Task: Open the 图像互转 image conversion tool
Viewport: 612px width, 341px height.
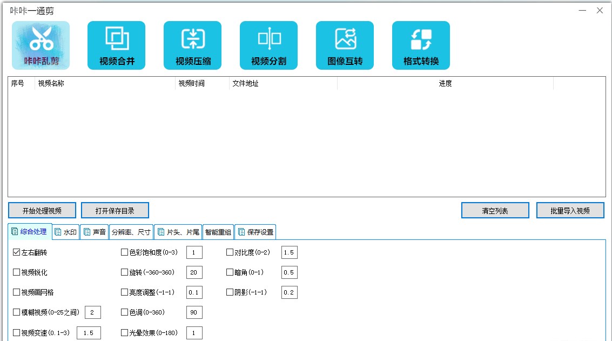Action: click(345, 45)
